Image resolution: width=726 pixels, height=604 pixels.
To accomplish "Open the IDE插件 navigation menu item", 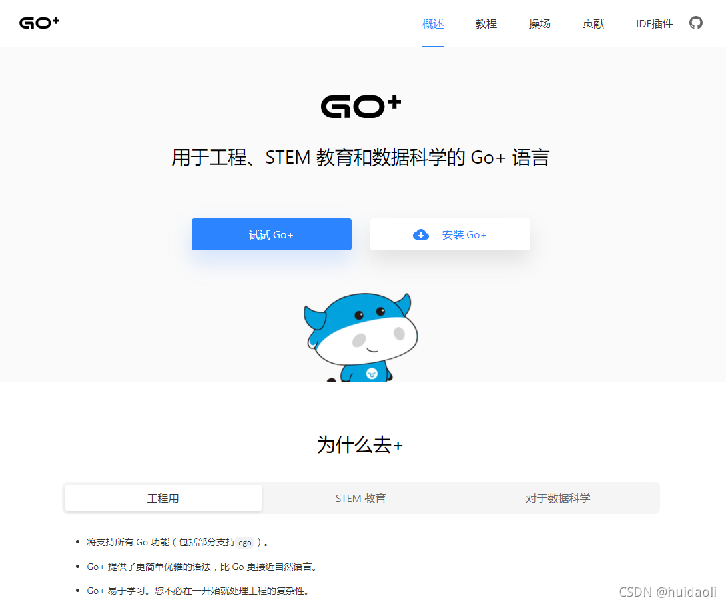I will tap(653, 23).
